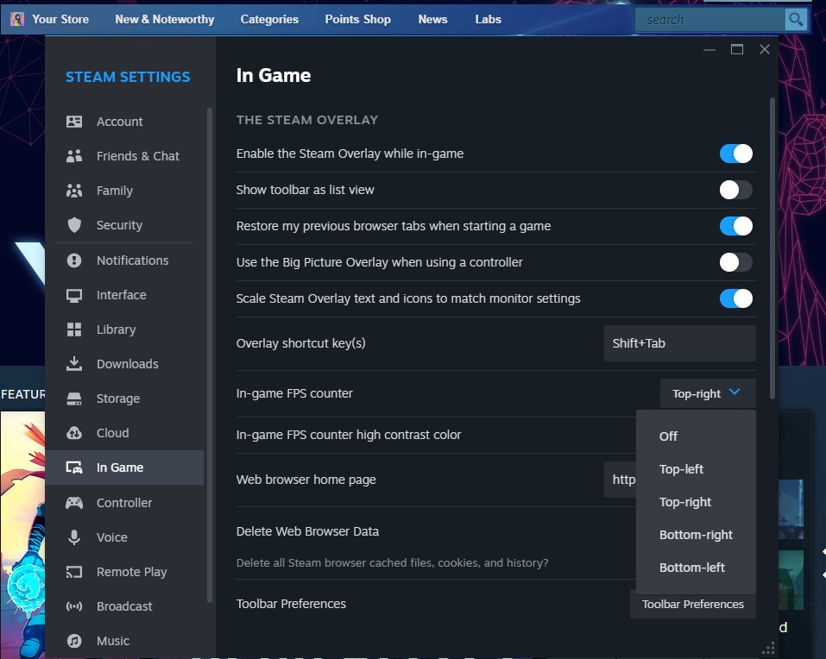Click the Cloud icon in sidebar
Image resolution: width=826 pixels, height=659 pixels.
(74, 433)
